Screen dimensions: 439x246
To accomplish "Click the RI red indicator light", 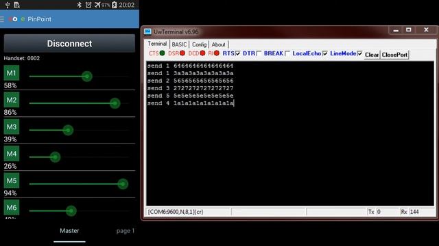I will (x=217, y=53).
